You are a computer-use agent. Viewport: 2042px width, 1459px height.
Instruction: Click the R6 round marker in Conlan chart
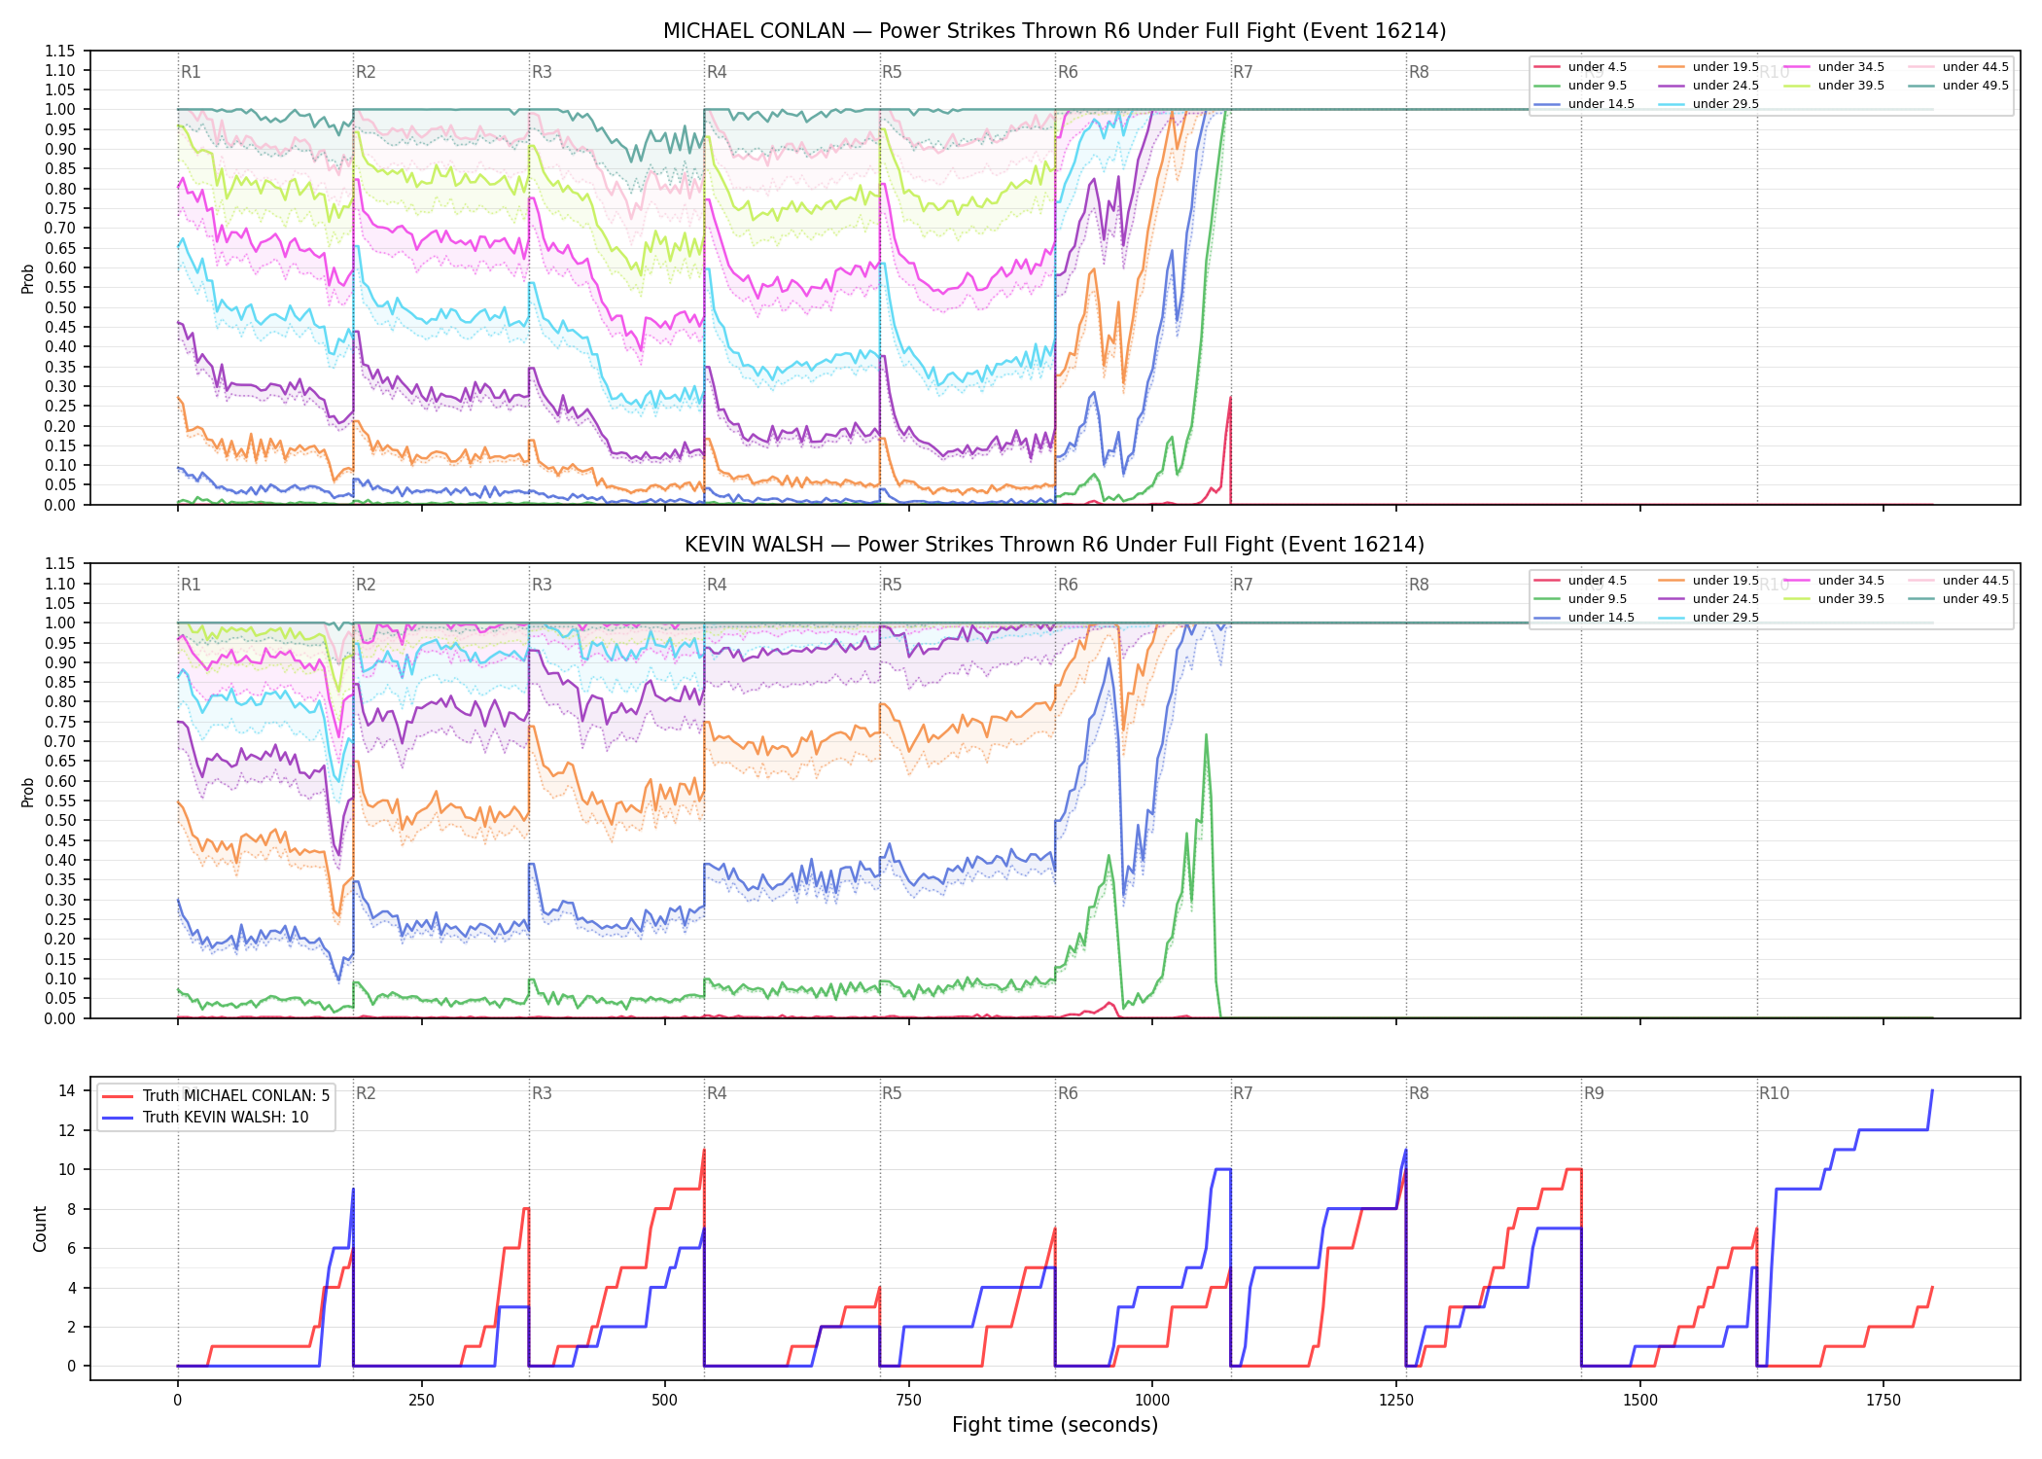click(1068, 72)
